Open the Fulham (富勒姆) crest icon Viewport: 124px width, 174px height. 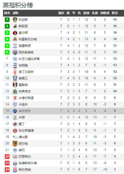[15, 85]
